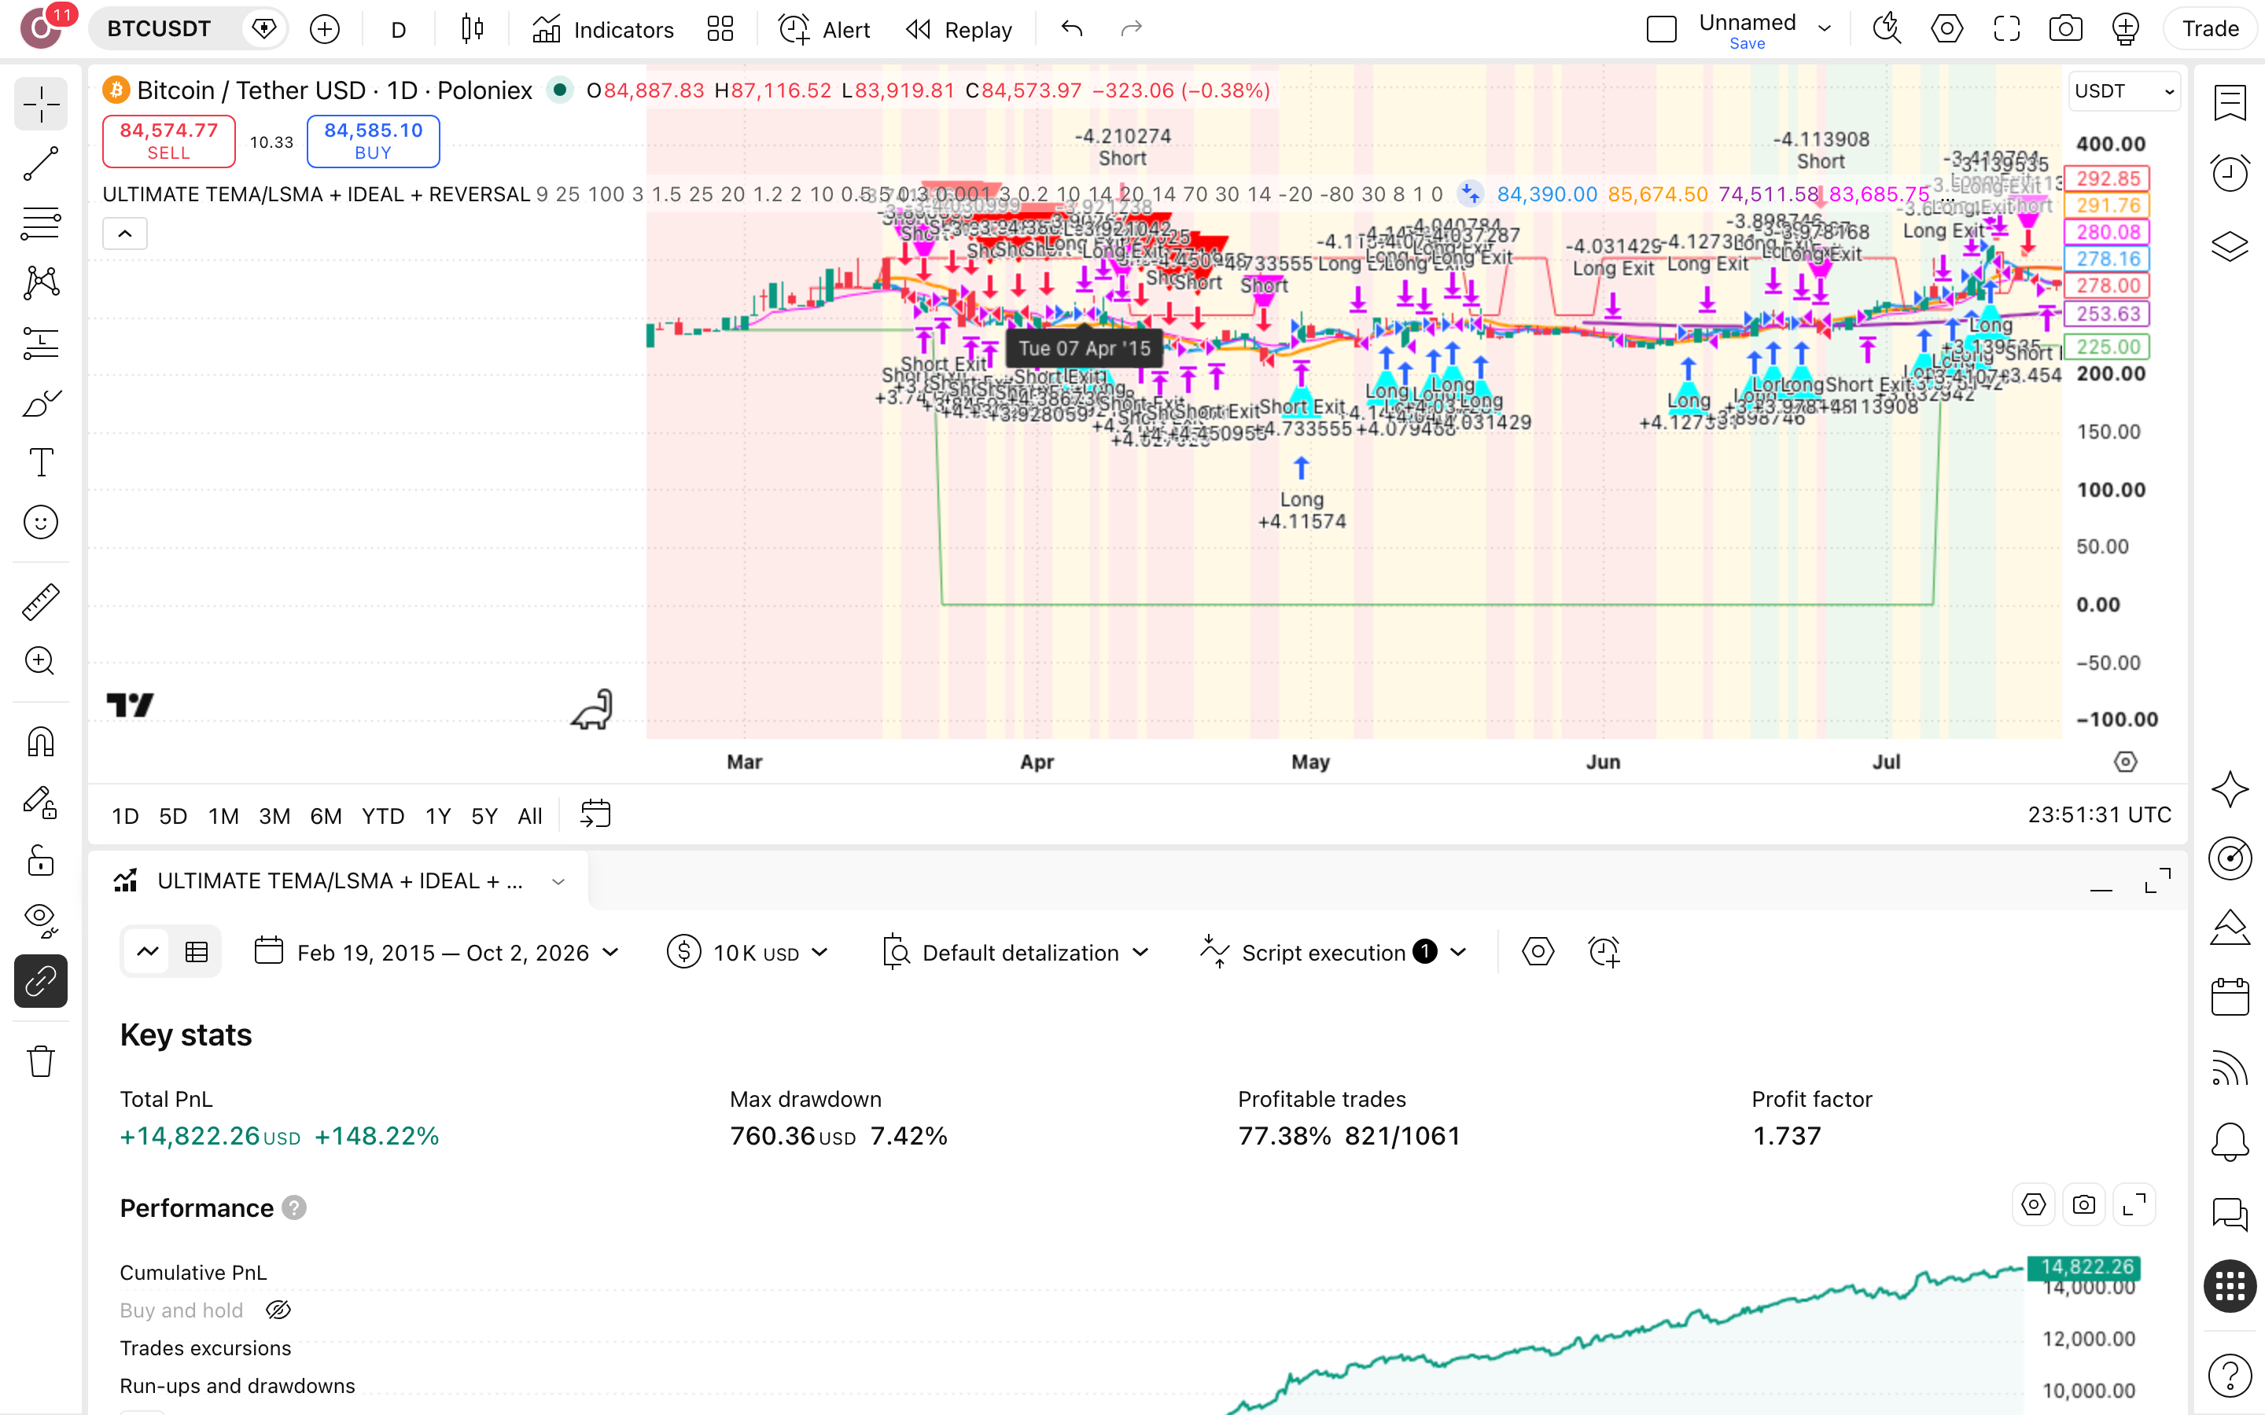2265x1415 pixels.
Task: Start bar Replay mode
Action: click(x=959, y=29)
